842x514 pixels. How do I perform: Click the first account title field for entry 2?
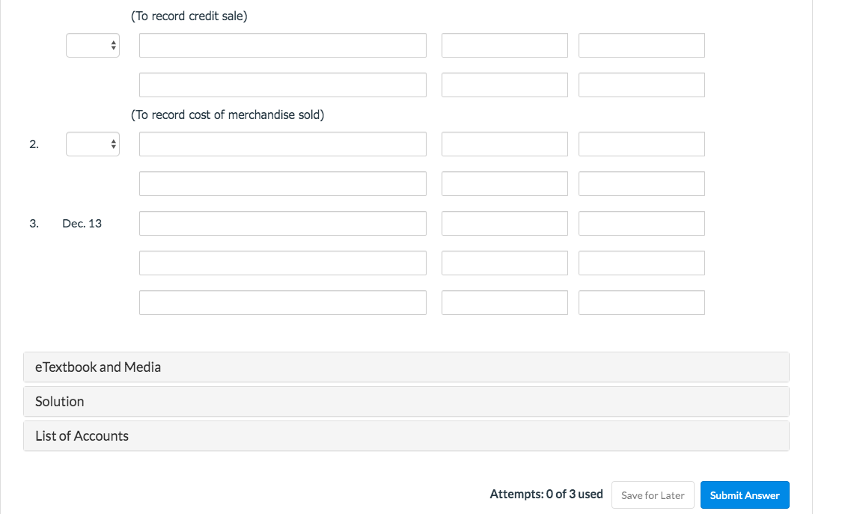(x=282, y=144)
